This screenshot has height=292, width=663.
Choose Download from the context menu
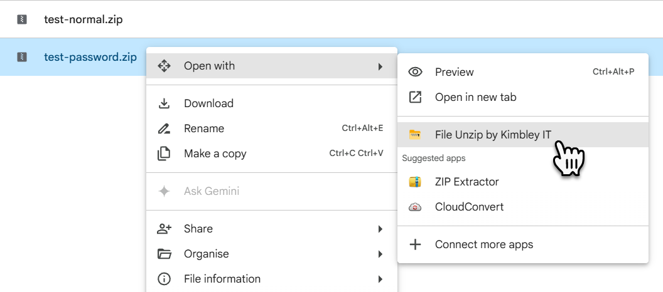(x=272, y=103)
